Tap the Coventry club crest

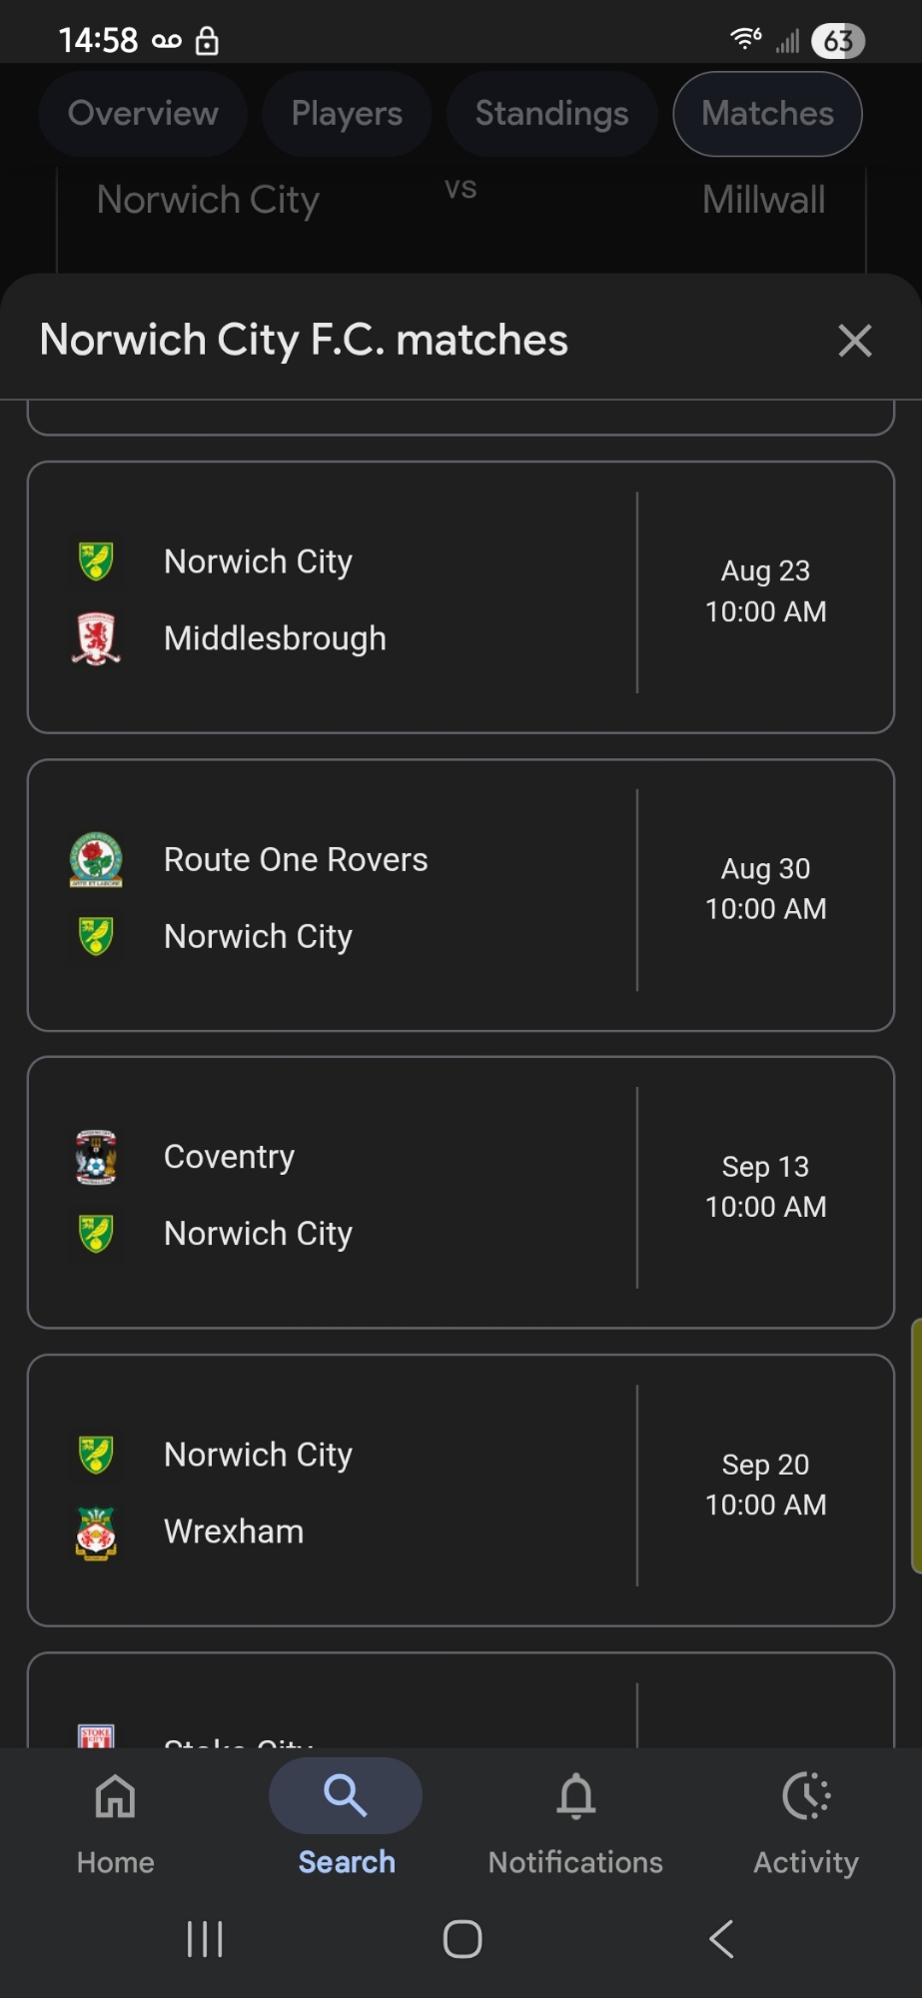pyautogui.click(x=96, y=1157)
